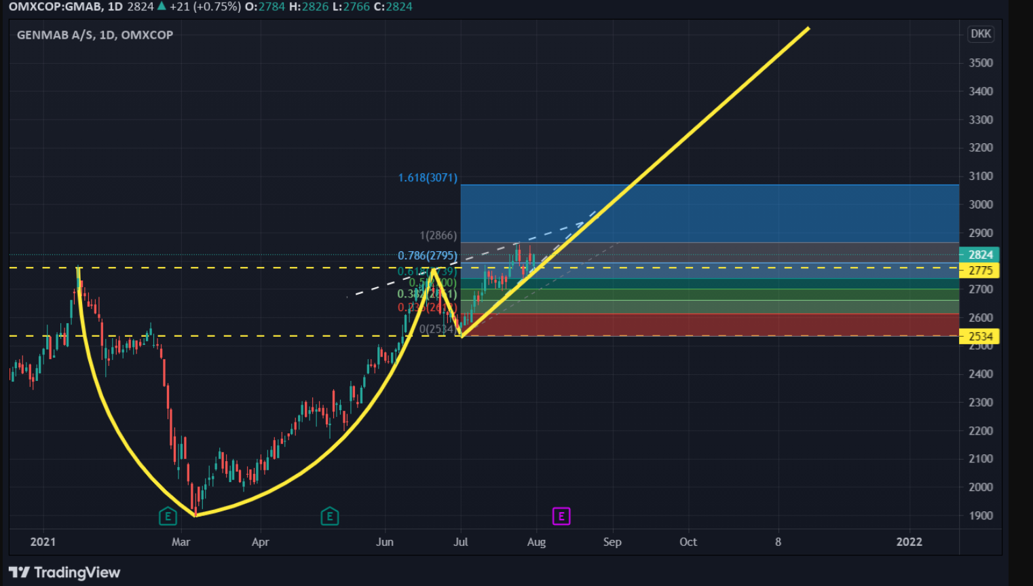Click the Jul label on time axis
Image resolution: width=1033 pixels, height=586 pixels.
[x=461, y=542]
